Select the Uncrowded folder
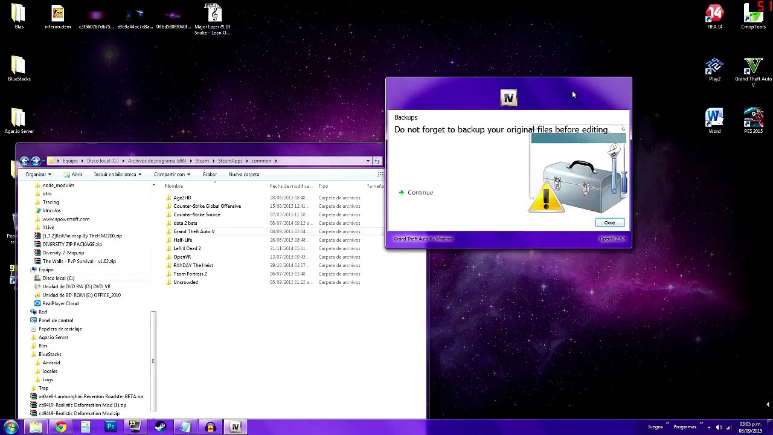Image resolution: width=773 pixels, height=435 pixels. (x=185, y=282)
